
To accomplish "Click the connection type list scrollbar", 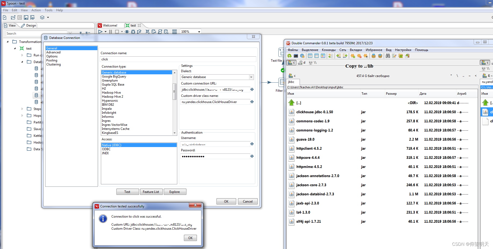I will pos(174,91).
